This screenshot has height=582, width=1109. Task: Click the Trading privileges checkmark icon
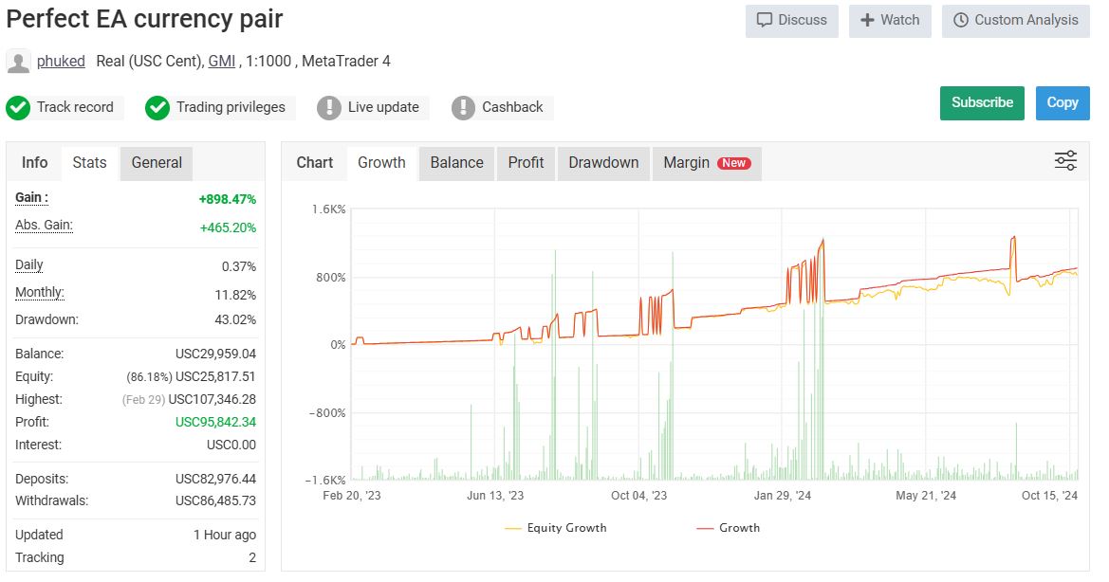[x=157, y=108]
